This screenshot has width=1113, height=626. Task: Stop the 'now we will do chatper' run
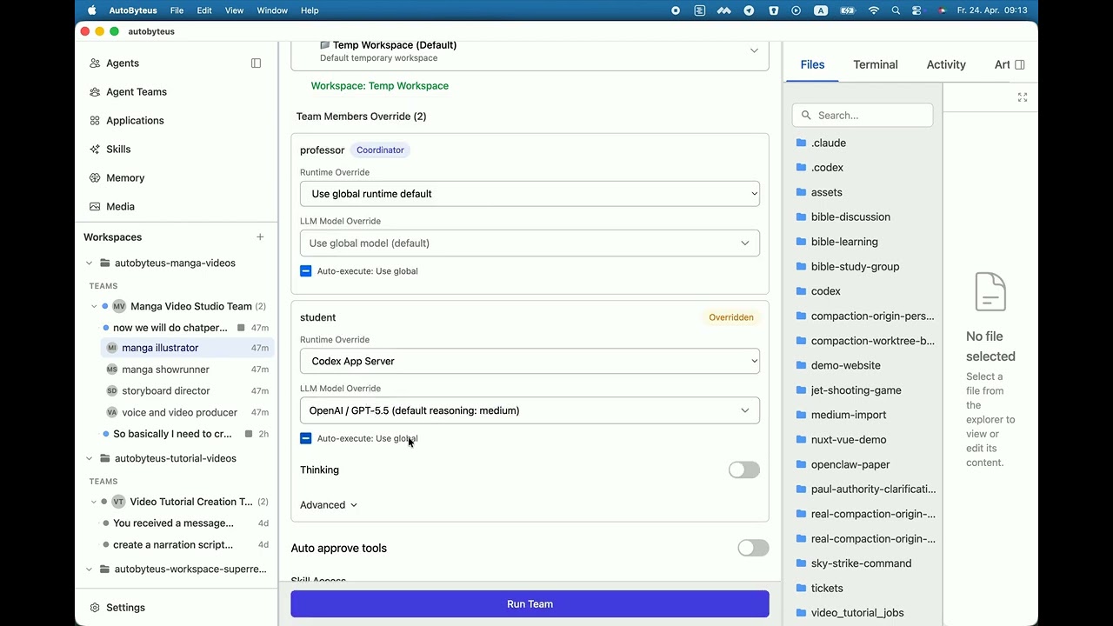(241, 328)
